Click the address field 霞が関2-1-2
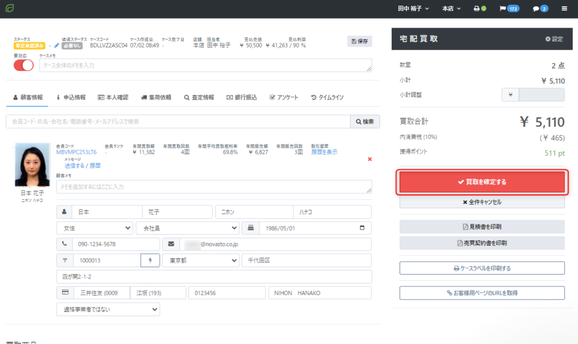The width and height of the screenshot is (578, 344). point(214,276)
